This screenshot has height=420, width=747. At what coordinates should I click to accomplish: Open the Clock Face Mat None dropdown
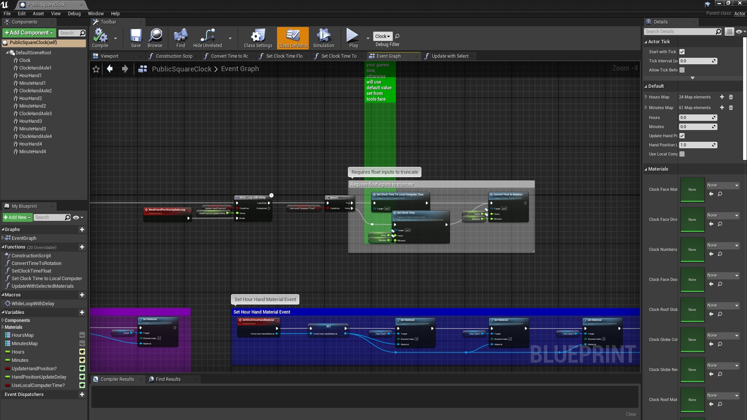722,185
